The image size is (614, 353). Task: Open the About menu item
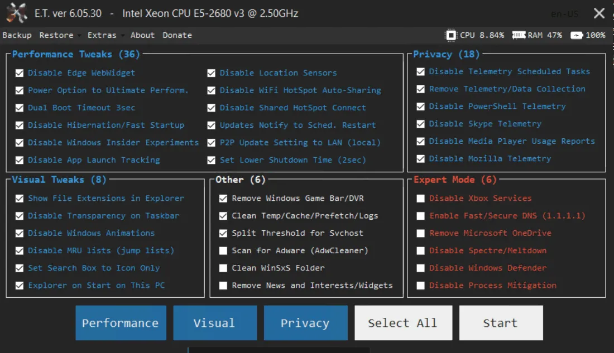coord(142,35)
